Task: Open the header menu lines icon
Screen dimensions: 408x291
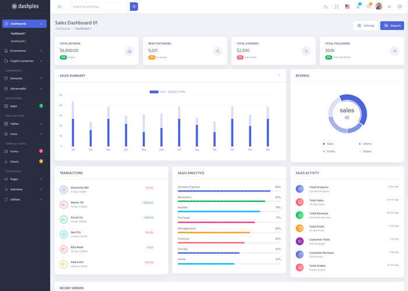Action: click(389, 6)
